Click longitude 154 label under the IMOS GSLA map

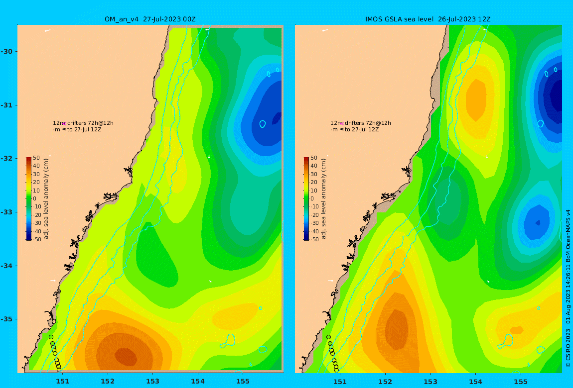click(x=475, y=382)
